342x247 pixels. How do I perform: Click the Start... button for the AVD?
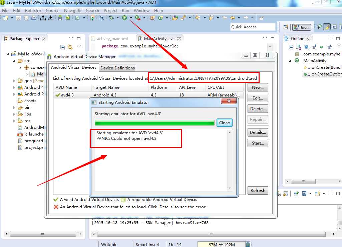pos(258,143)
